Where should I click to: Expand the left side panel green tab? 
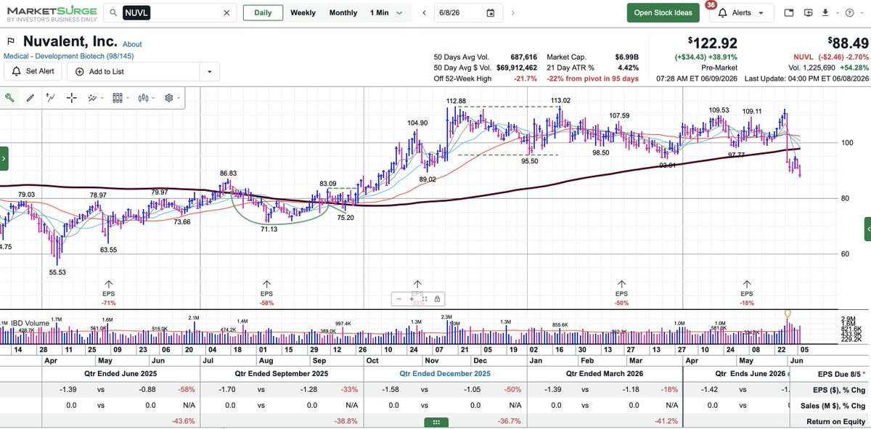(4, 158)
